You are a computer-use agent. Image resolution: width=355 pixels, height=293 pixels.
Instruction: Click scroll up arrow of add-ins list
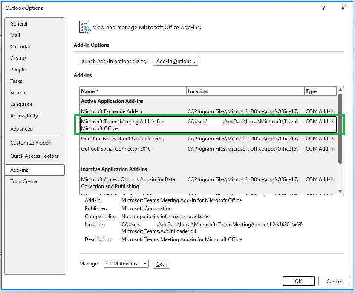(x=340, y=90)
